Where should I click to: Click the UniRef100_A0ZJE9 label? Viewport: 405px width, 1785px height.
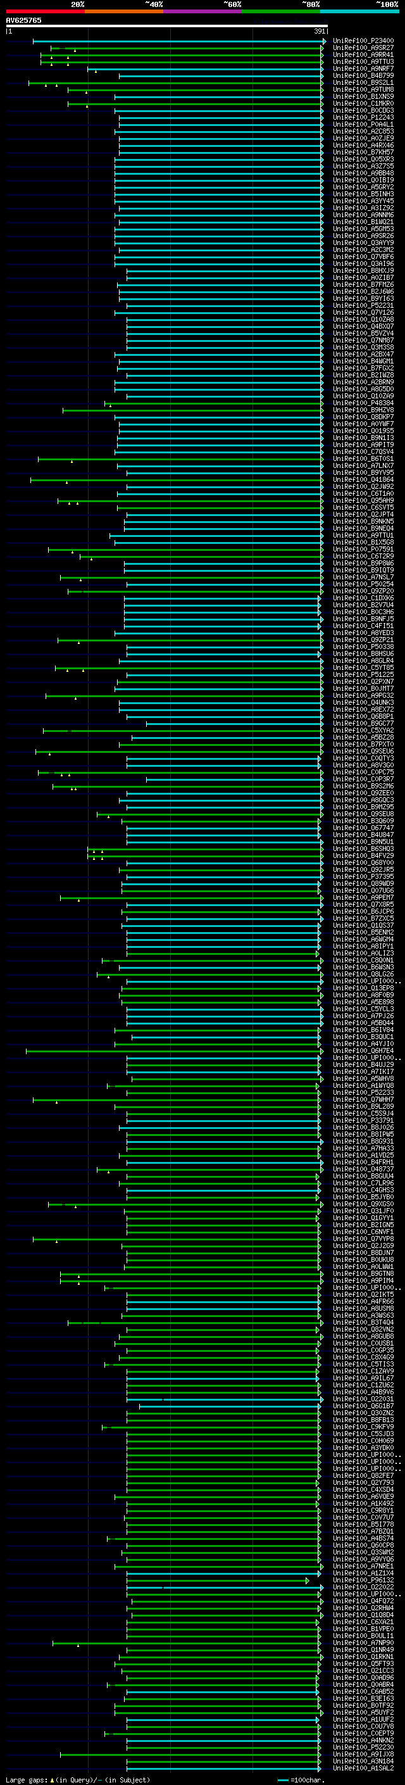pos(363,139)
